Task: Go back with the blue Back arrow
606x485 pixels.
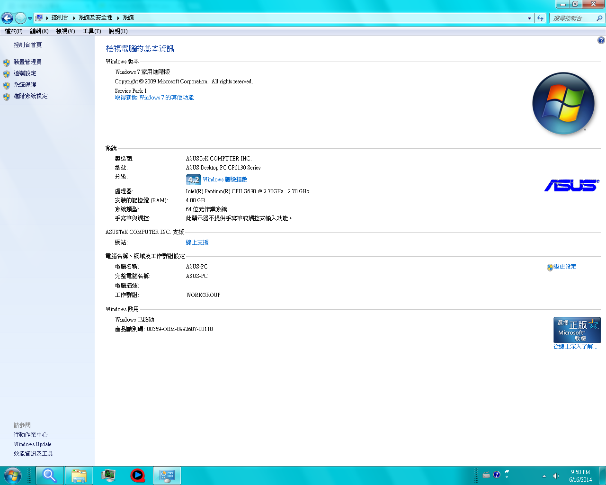Action: [7, 18]
